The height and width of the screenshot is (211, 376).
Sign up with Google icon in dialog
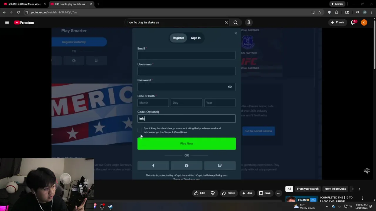pyautogui.click(x=187, y=166)
